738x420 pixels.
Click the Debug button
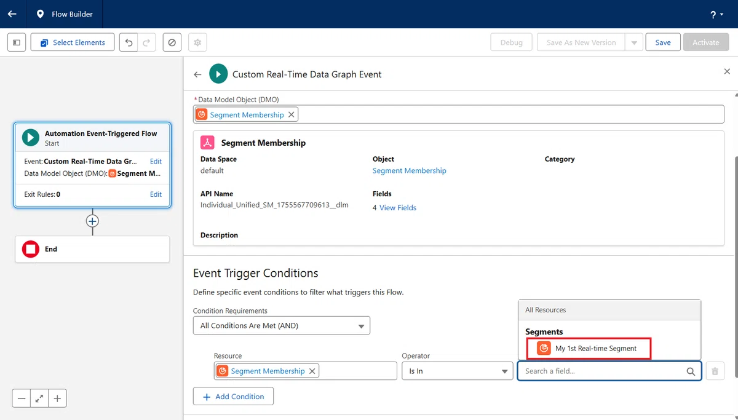coord(511,42)
